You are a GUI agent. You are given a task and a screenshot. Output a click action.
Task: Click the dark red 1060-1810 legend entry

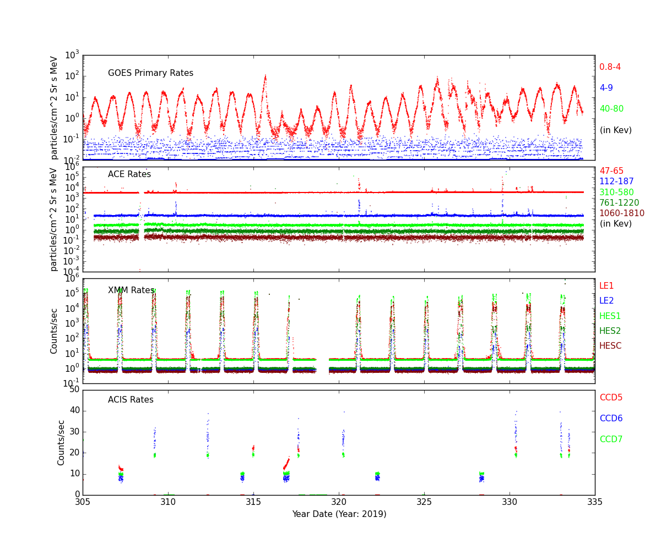[x=621, y=213]
